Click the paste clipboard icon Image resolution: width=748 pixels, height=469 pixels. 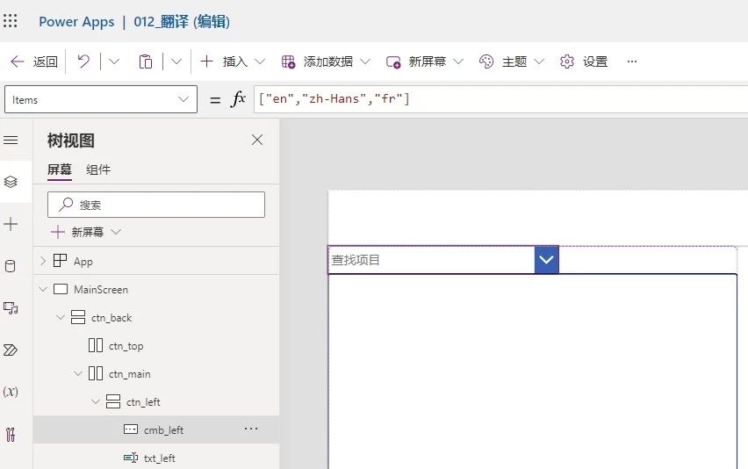point(146,61)
